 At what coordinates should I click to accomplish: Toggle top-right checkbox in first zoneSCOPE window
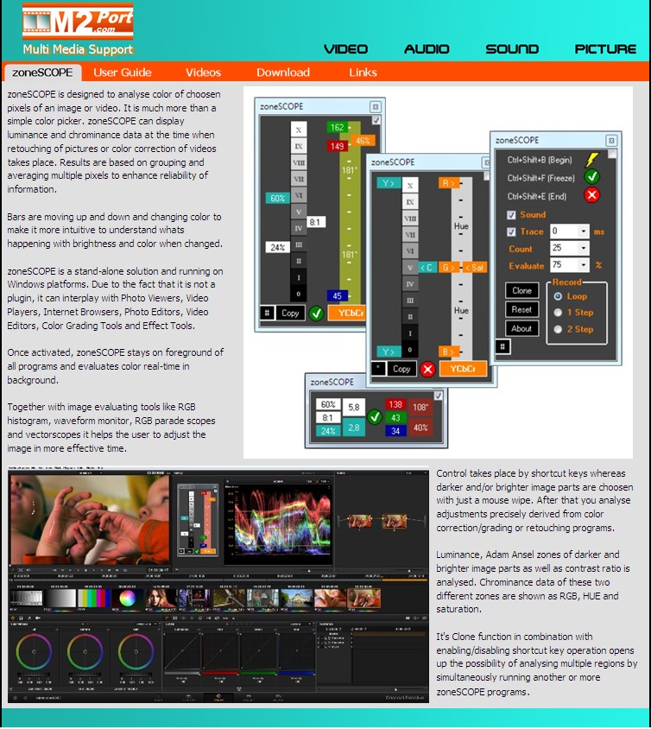point(376,120)
